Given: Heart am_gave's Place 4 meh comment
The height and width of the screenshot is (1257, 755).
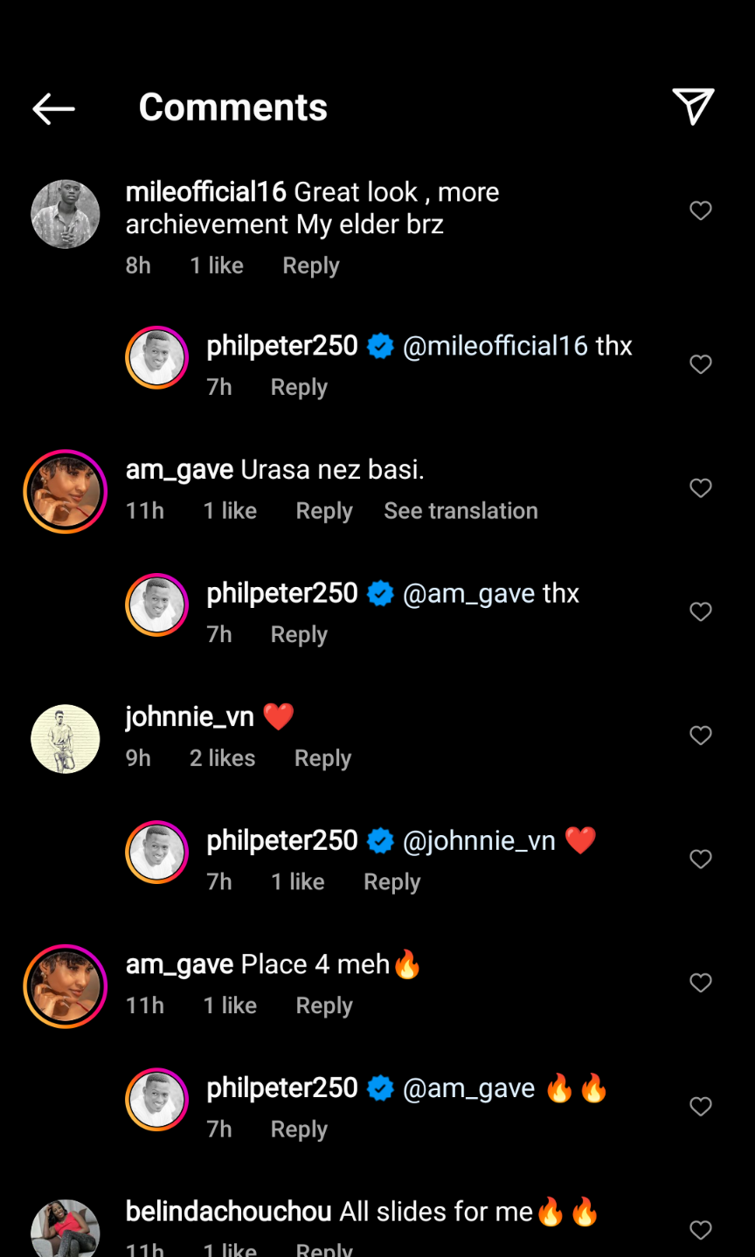Looking at the screenshot, I should pyautogui.click(x=701, y=983).
